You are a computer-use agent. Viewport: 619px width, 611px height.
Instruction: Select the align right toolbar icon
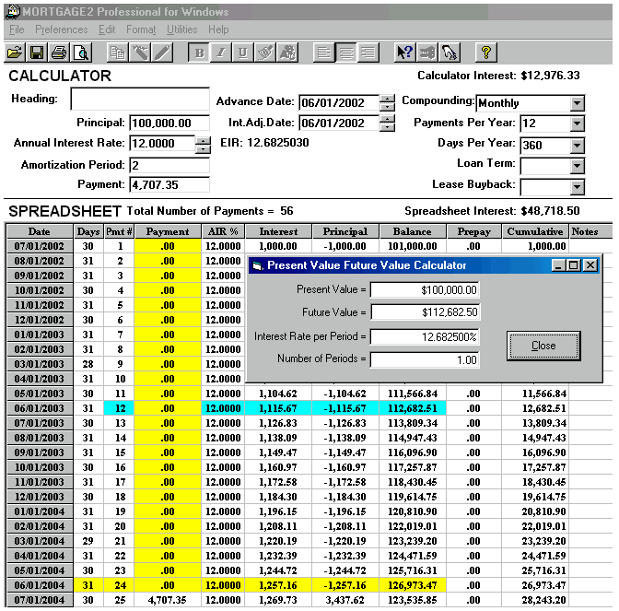point(369,53)
